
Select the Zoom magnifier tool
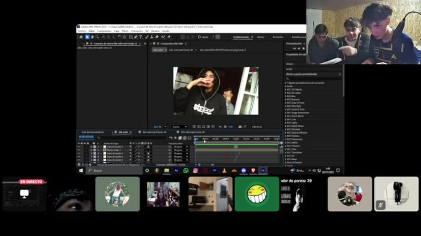[97, 37]
